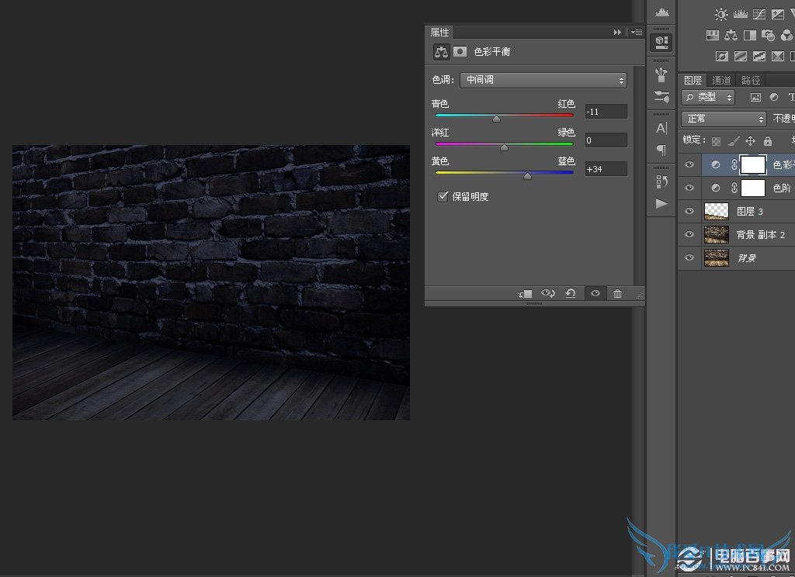
Task: Hide the 背景 副本 2 layer
Action: [x=689, y=234]
